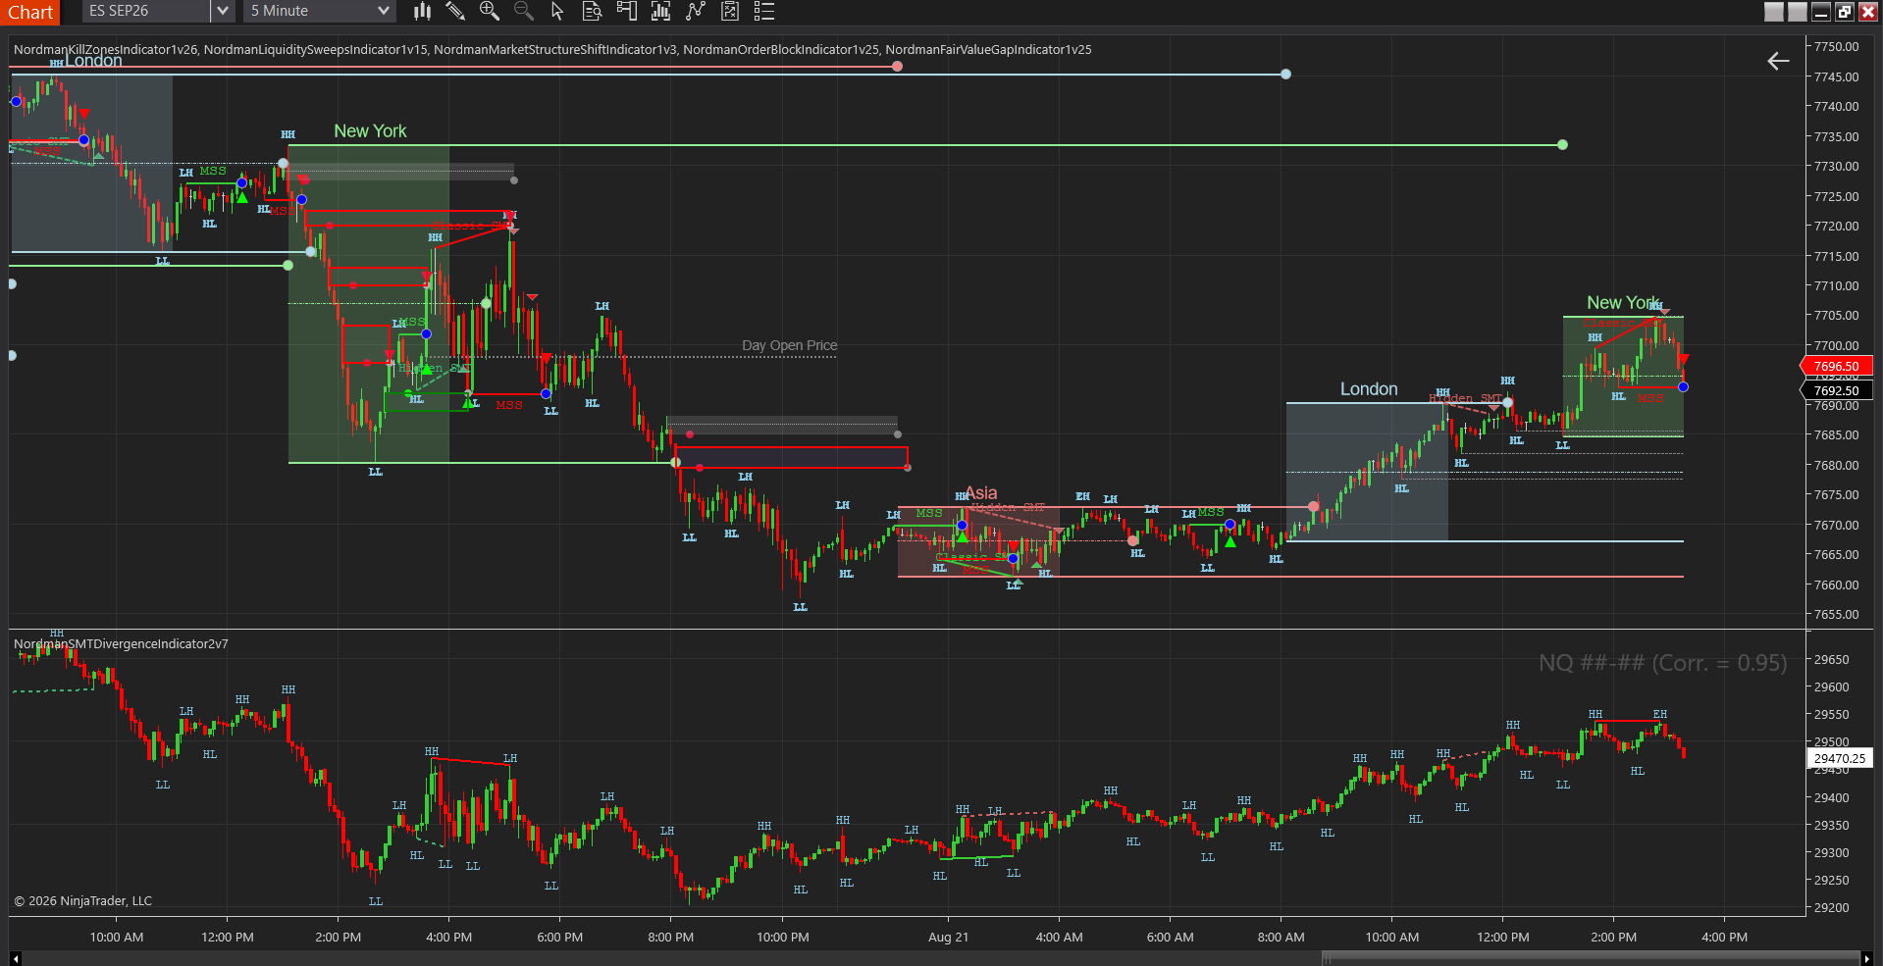Open the data box icon

[x=592, y=11]
